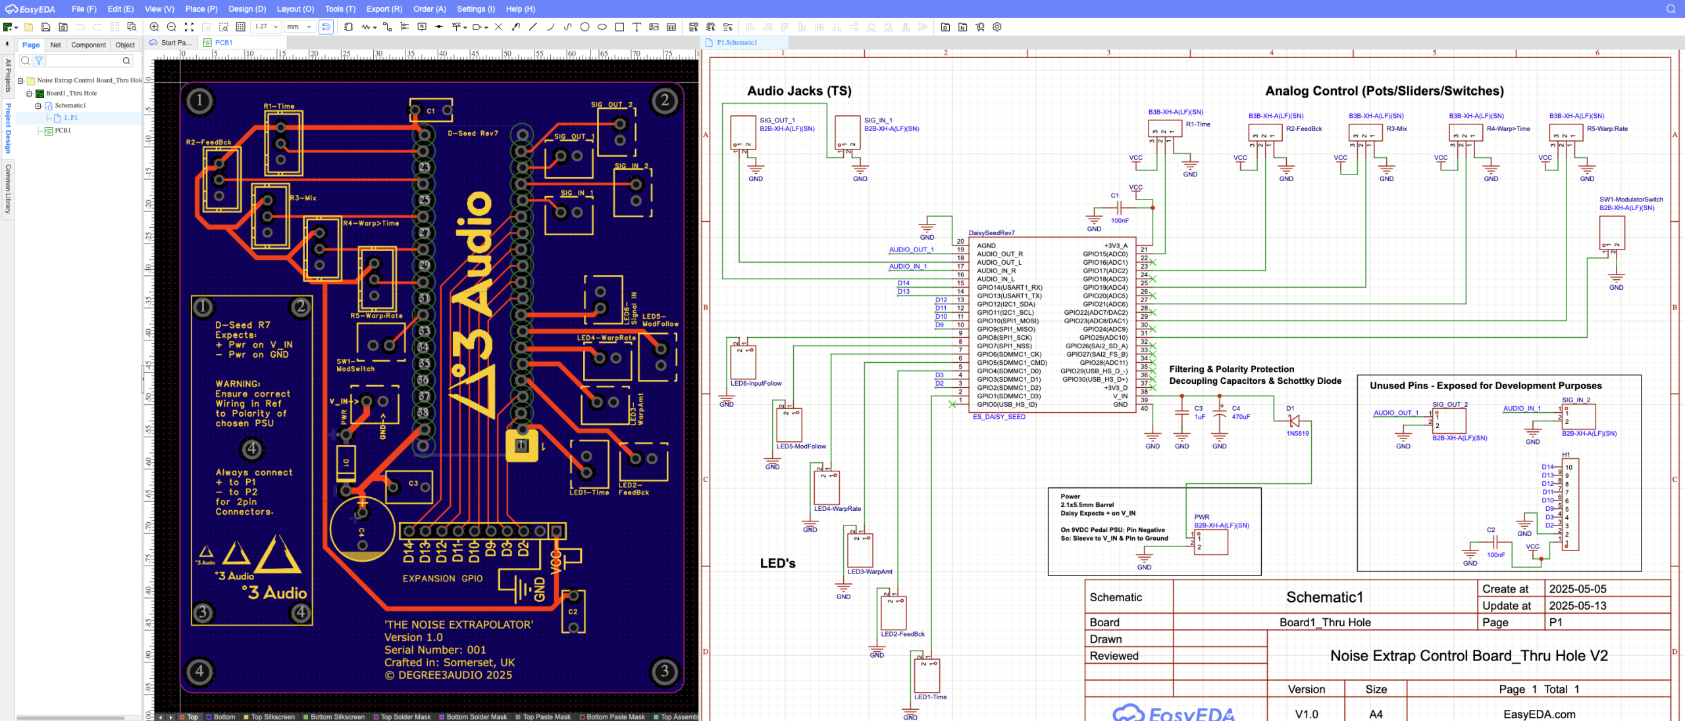Viewport: 1685px width, 721px height.
Task: Switch to the Component tab
Action: (88, 45)
